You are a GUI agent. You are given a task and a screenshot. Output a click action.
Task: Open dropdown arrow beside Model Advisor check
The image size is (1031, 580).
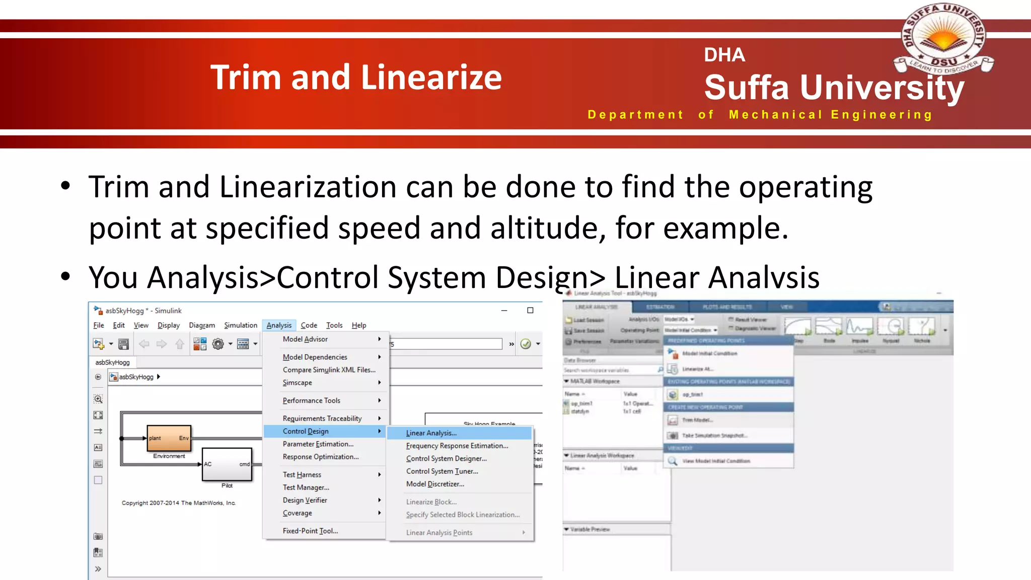pos(538,344)
